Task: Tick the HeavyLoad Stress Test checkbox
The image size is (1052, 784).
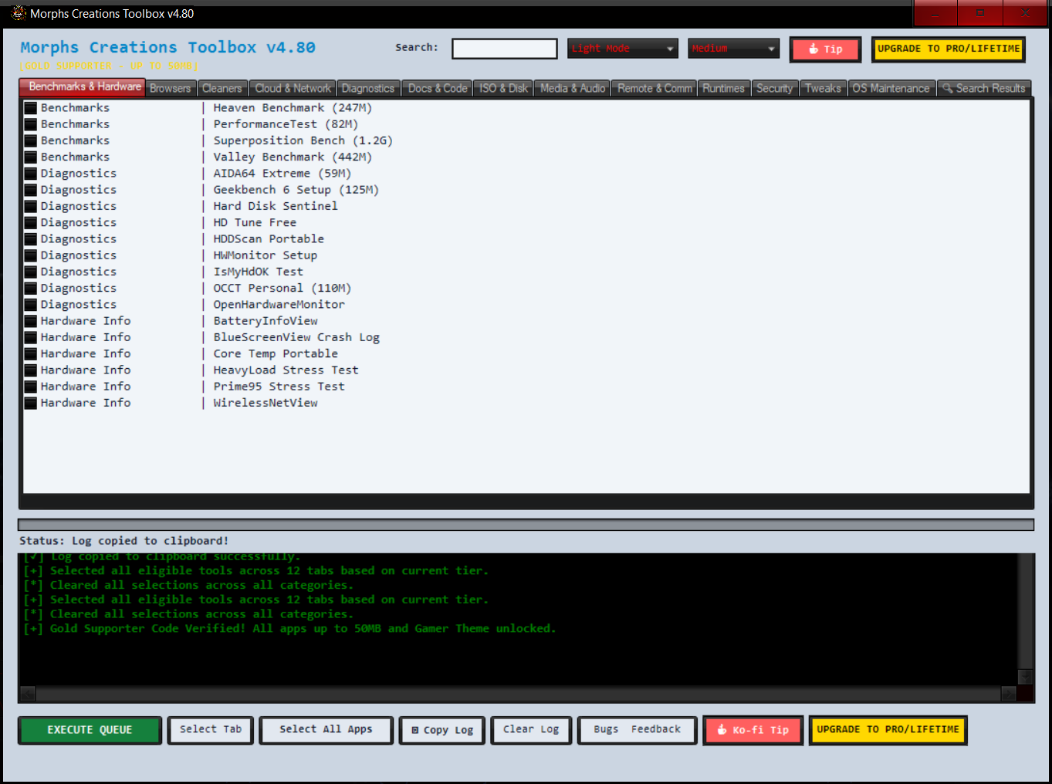Action: 31,370
